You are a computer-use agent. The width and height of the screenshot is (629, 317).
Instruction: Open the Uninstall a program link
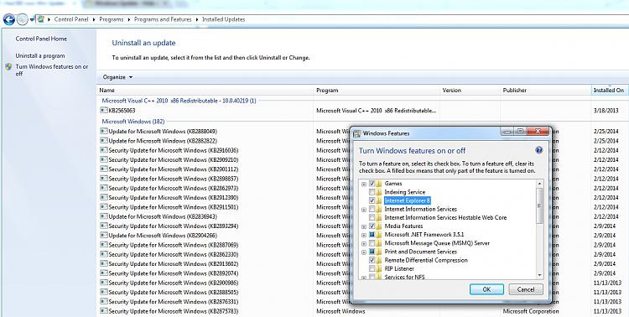40,56
